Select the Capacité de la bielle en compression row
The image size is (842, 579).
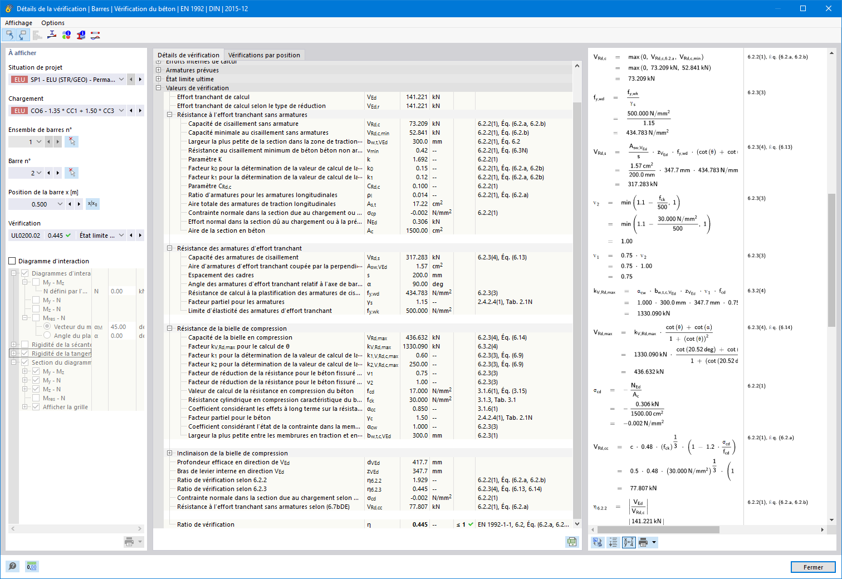tap(368, 337)
